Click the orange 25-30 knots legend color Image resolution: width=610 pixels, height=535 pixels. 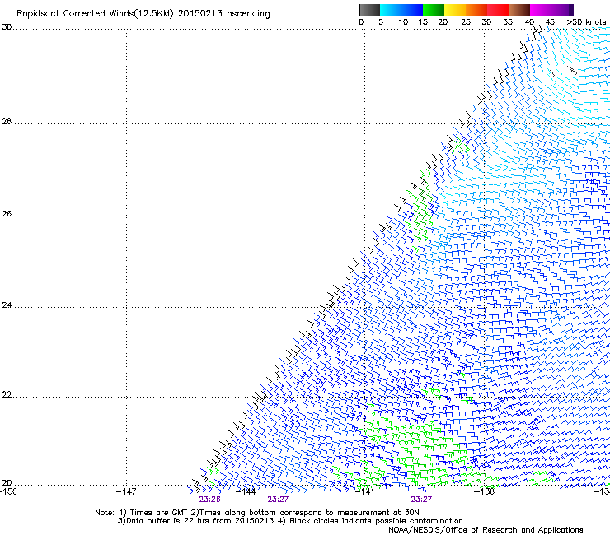click(x=476, y=10)
